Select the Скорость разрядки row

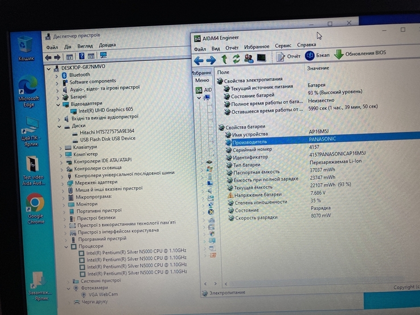tap(279, 217)
